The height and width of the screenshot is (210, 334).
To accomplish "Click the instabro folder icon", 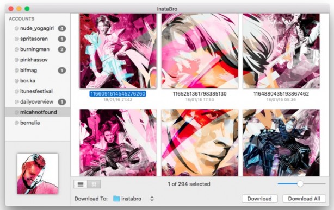I will [x=116, y=199].
